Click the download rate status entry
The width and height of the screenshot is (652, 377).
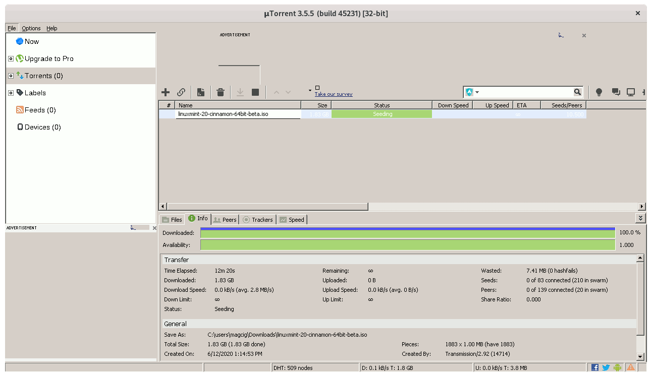(416, 368)
